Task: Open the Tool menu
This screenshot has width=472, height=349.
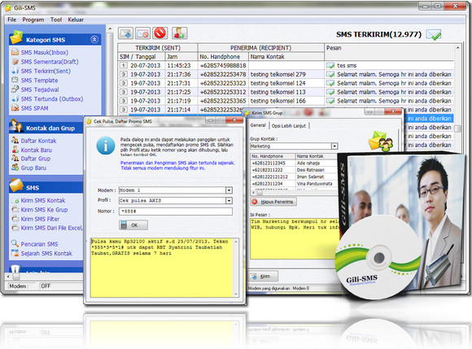Action: pos(56,20)
